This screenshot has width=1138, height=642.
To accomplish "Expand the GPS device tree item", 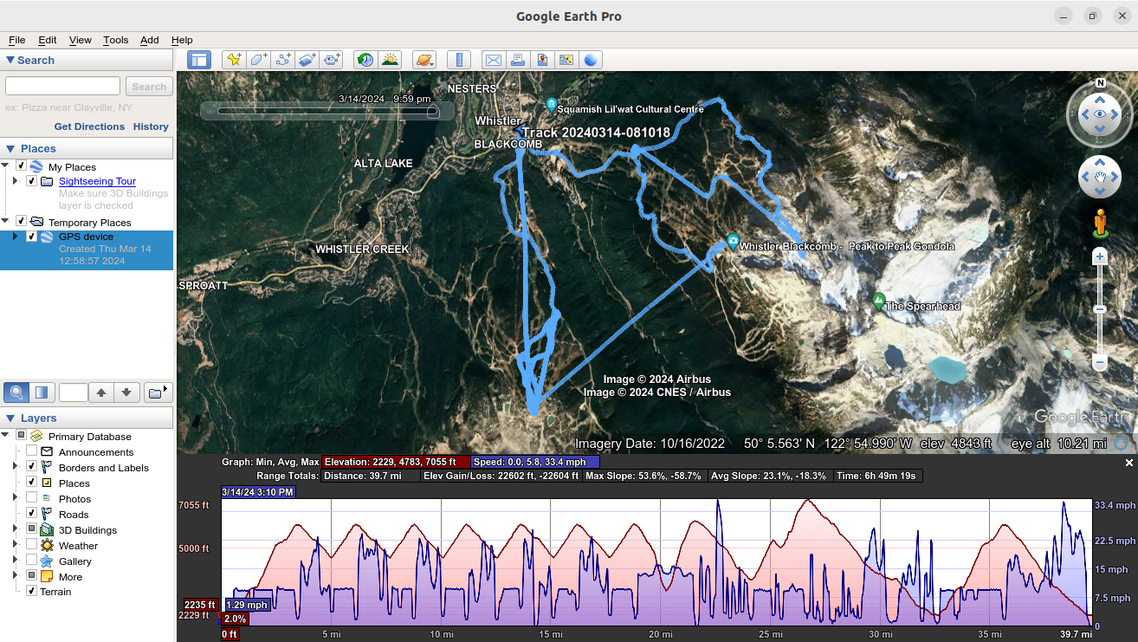I will coord(16,237).
